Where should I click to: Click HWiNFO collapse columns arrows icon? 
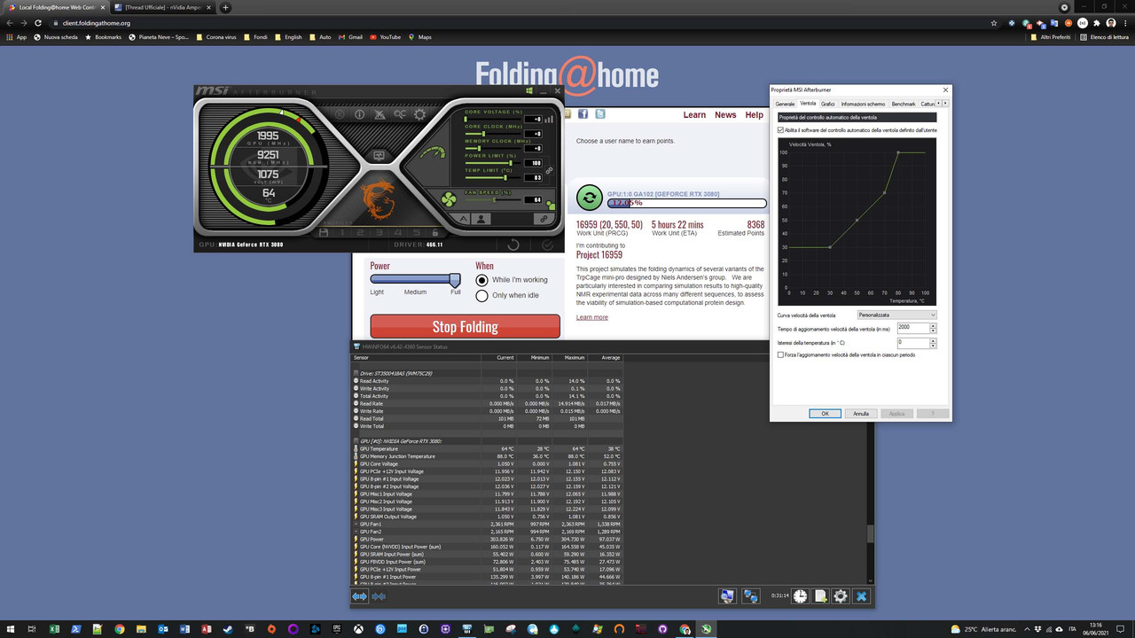point(379,596)
